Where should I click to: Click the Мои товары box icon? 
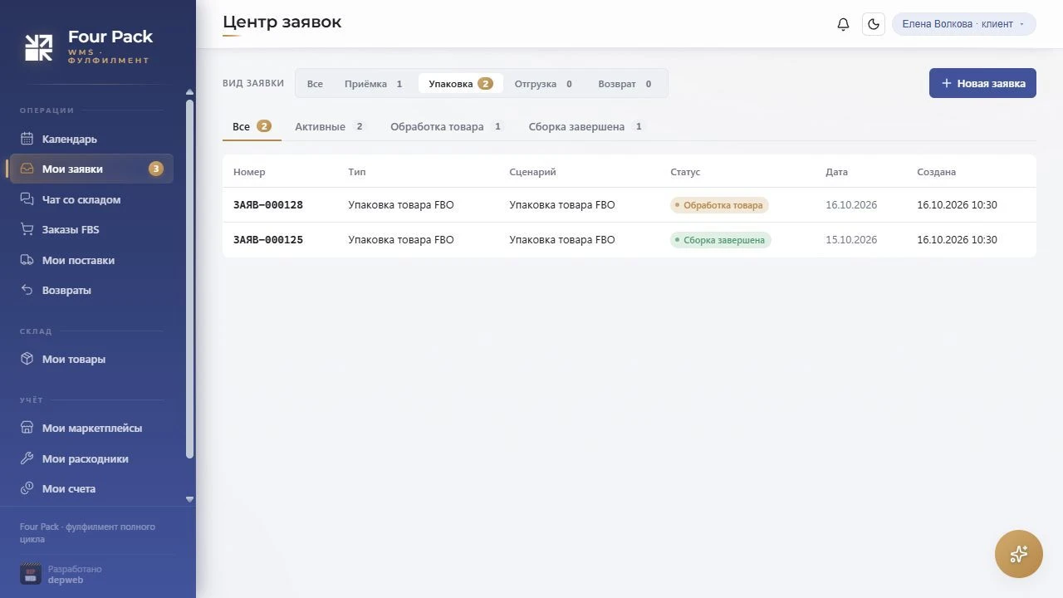click(27, 359)
